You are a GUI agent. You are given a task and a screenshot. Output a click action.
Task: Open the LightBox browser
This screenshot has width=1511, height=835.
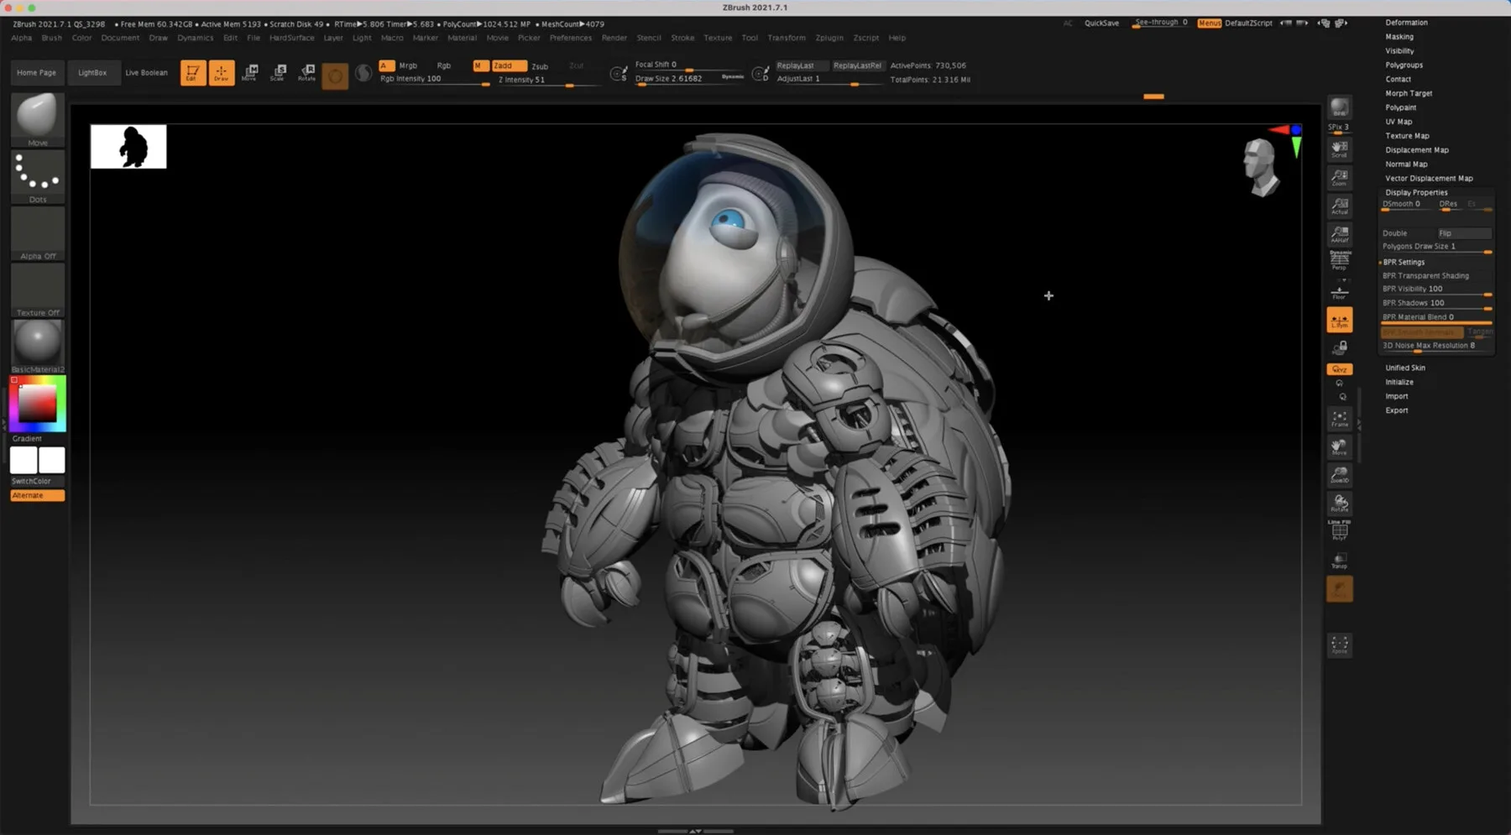[x=93, y=72]
